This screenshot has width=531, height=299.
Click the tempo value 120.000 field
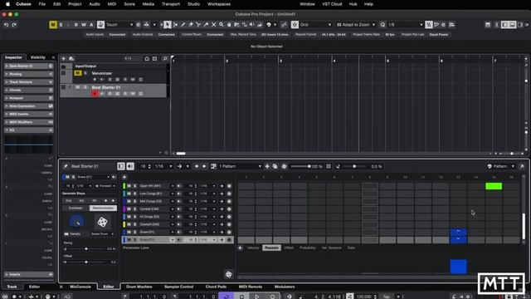tap(364, 297)
